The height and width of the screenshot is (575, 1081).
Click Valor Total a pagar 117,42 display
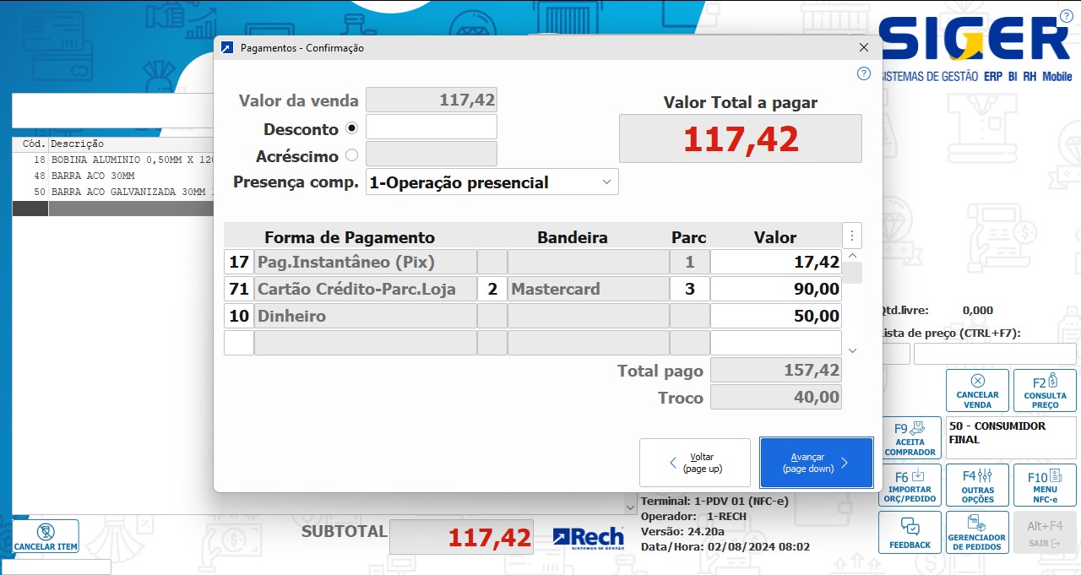(x=741, y=138)
